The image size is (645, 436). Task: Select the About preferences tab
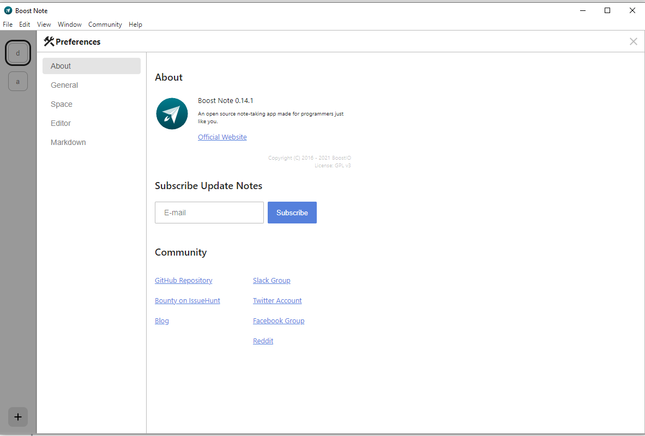(91, 66)
